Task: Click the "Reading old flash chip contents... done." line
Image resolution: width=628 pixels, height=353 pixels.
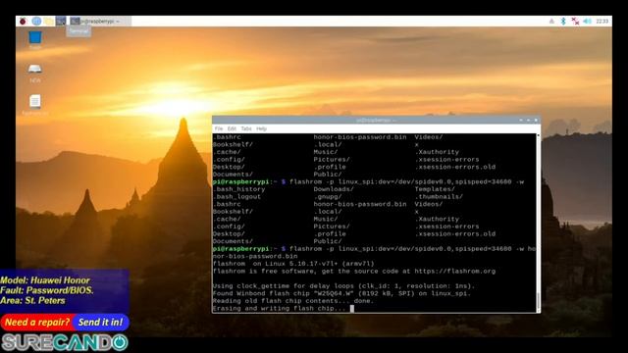Action: pyautogui.click(x=293, y=301)
